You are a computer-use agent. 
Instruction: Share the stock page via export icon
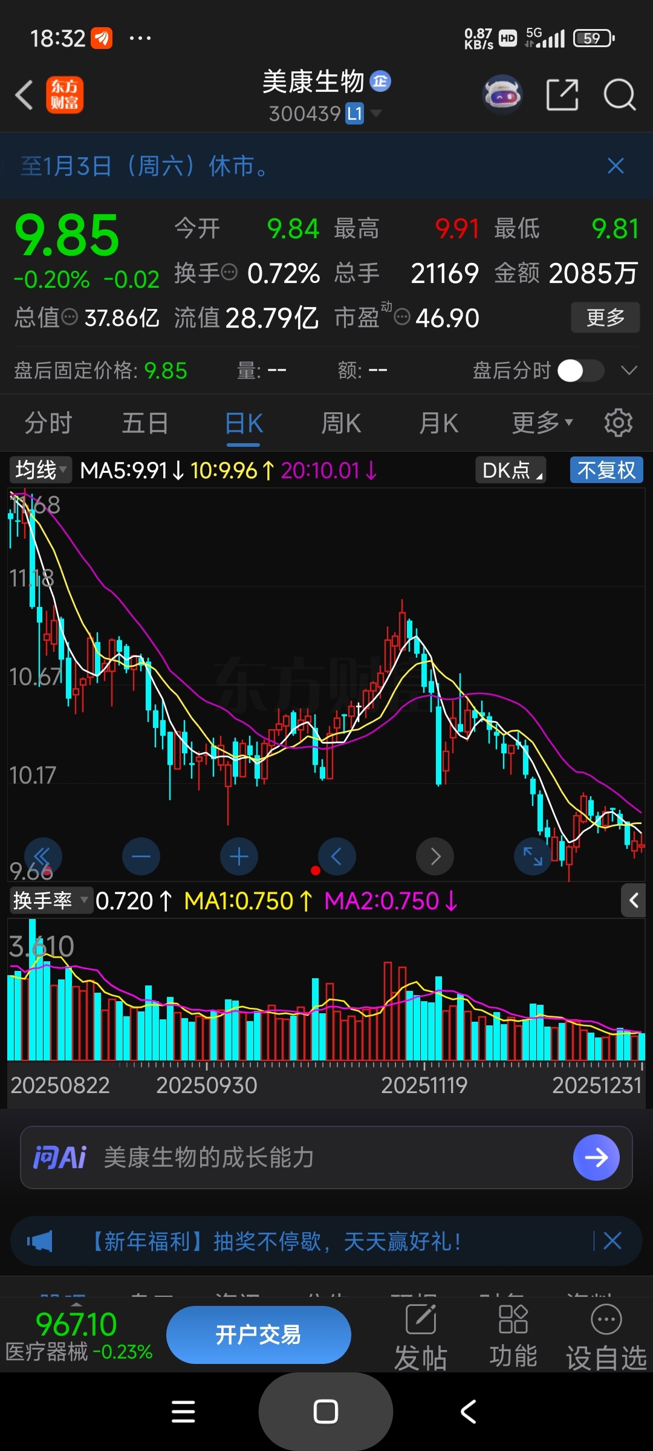pos(562,95)
